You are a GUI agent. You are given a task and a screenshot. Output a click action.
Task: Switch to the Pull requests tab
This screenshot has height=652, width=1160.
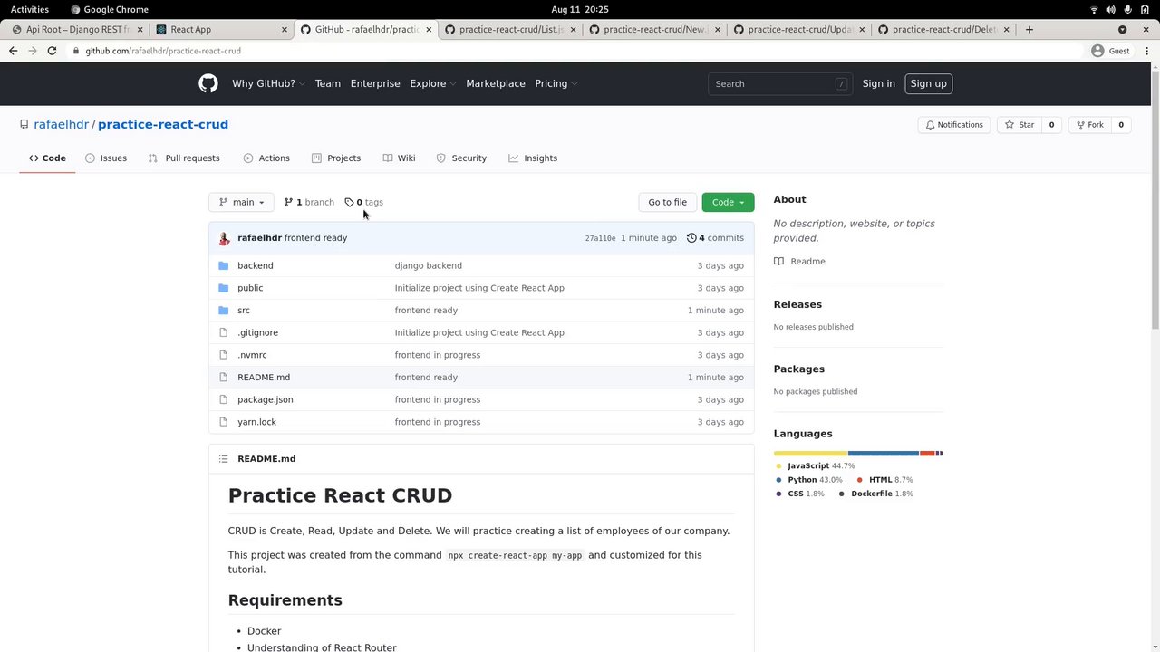pos(184,158)
